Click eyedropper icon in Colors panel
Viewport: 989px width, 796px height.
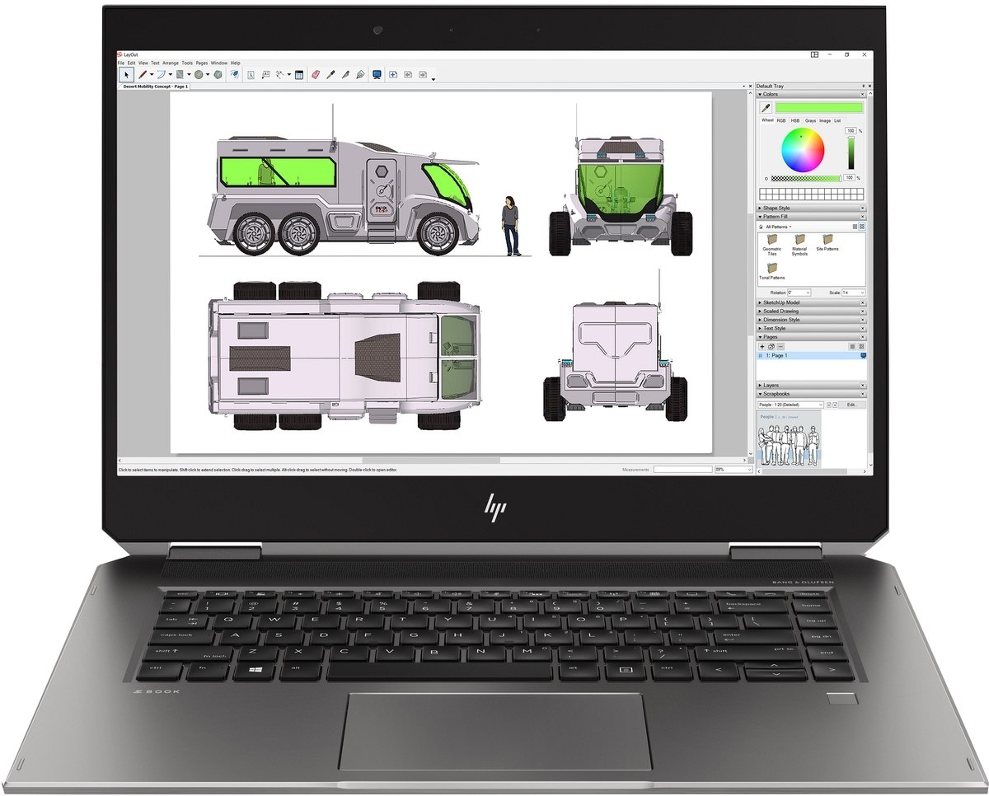[765, 108]
